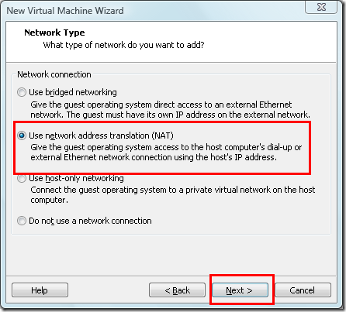The height and width of the screenshot is (312, 346).
Task: Click the 'Use bridged networking' label text
Action: pos(73,92)
